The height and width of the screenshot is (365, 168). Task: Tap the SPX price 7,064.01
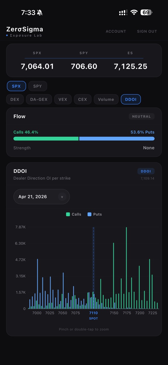click(x=37, y=66)
